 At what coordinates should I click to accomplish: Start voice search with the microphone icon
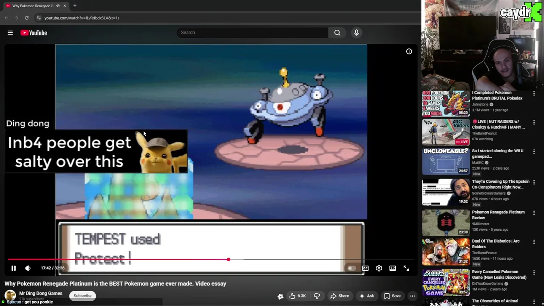(x=357, y=33)
